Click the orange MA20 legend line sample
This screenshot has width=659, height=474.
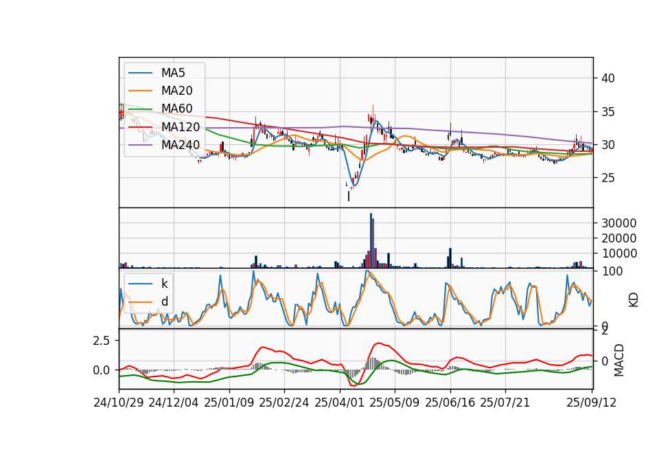(140, 91)
